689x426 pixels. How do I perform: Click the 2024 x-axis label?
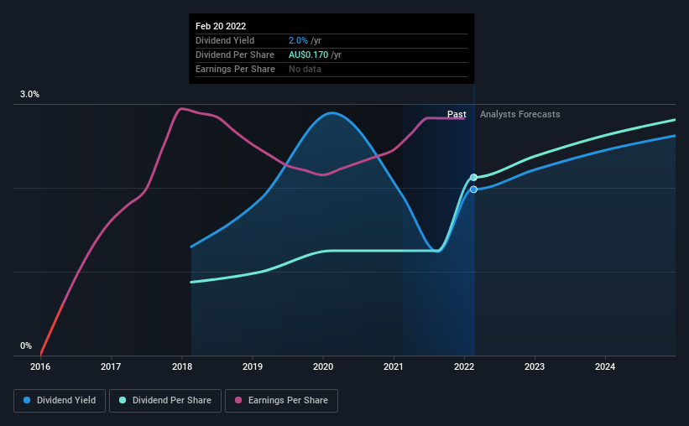point(605,366)
